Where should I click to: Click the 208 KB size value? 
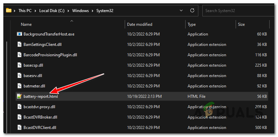[x=261, y=107]
